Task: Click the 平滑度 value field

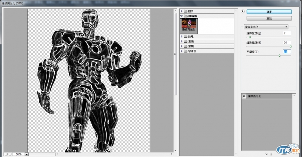Action: [287, 52]
